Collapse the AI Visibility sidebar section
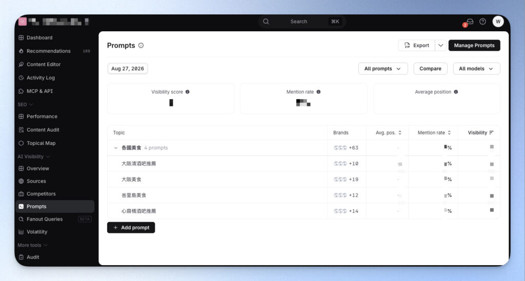Screen dimensions: 525x281 (x=33, y=157)
